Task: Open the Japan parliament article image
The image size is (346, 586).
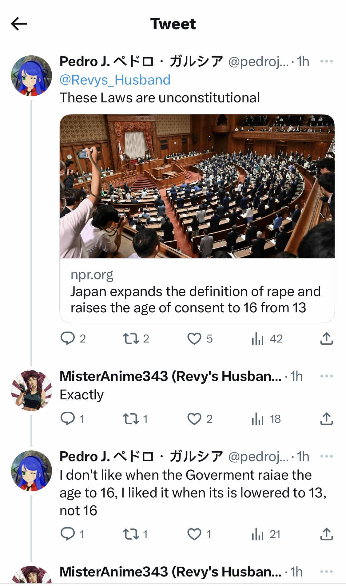Action: (x=197, y=186)
